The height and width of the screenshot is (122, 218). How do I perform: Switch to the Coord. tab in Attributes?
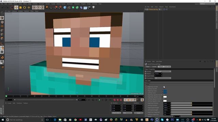coord(154,67)
